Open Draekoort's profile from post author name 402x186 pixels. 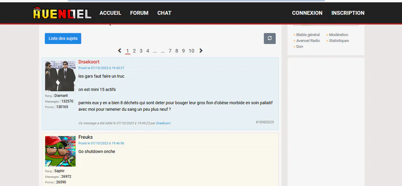point(89,62)
